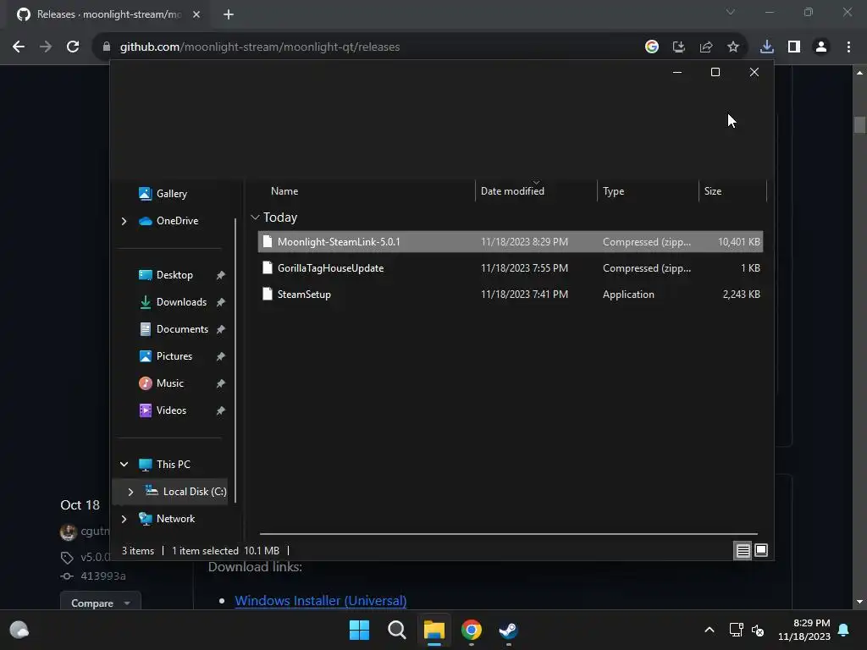Open Chrome downloads tray
867x650 pixels.
(767, 47)
